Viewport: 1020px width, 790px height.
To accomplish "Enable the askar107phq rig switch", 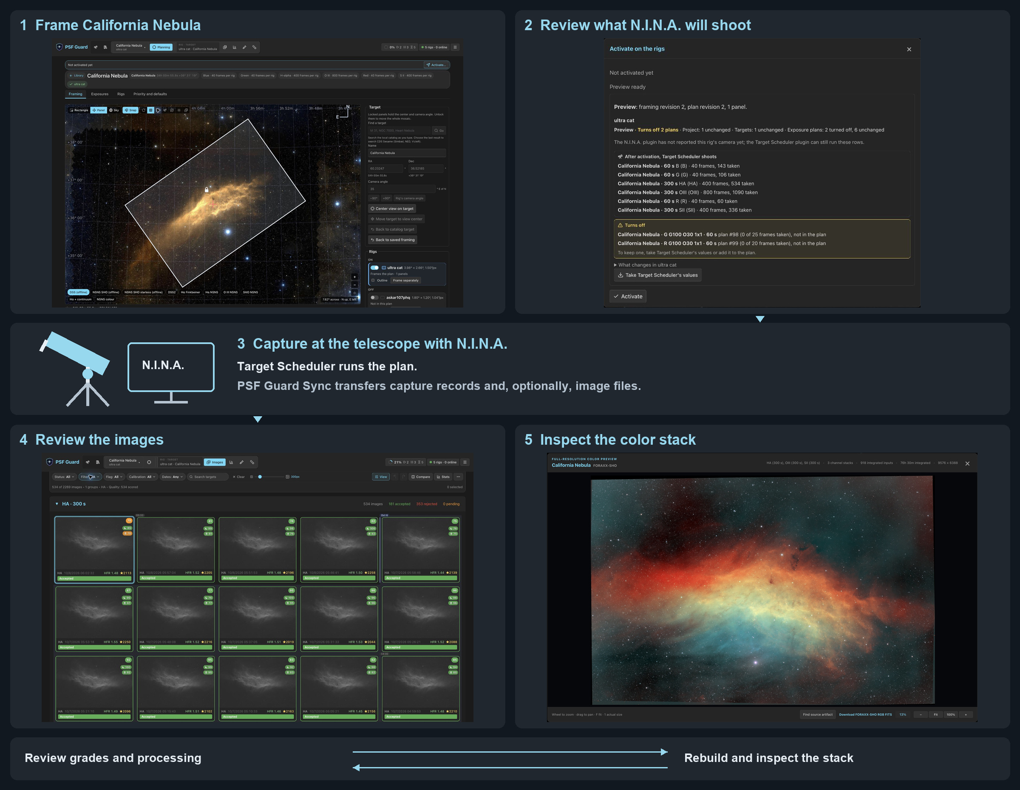I will click(x=374, y=297).
